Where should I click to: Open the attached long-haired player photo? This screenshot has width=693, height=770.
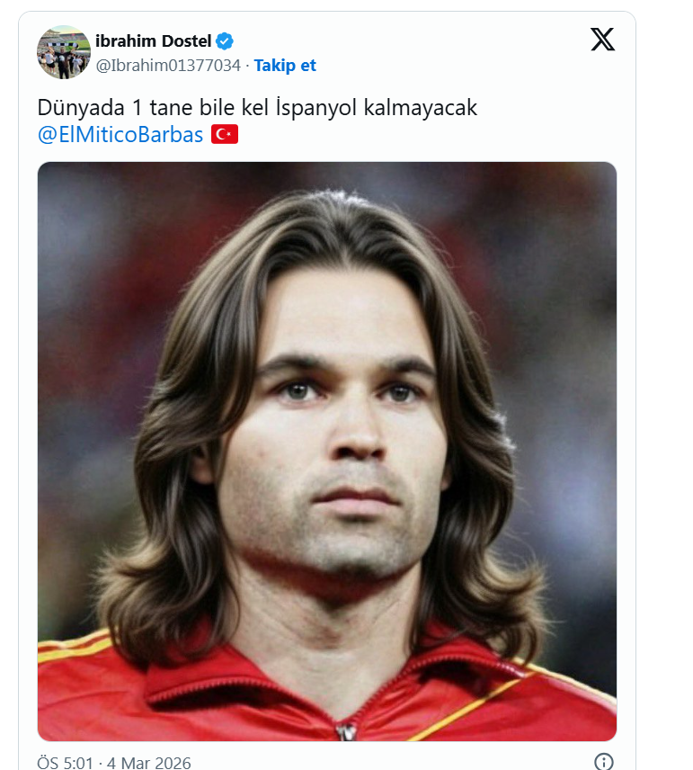point(326,450)
